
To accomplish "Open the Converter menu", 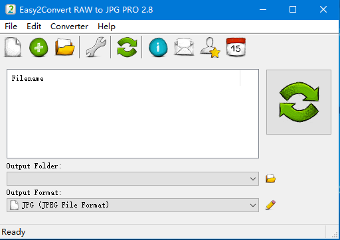I will pos(69,27).
